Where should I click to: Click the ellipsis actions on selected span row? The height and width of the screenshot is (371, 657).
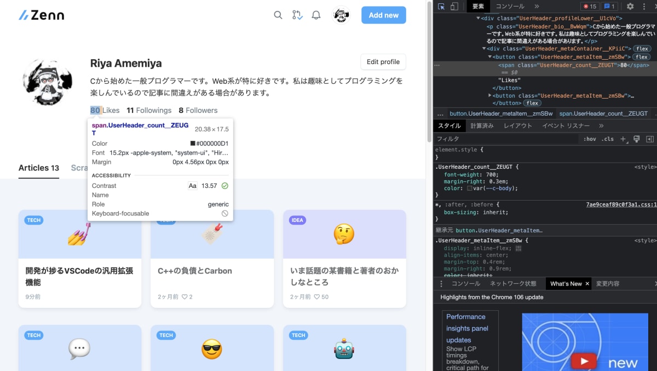(x=437, y=65)
